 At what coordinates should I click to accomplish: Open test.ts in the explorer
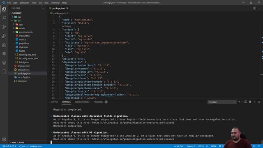pos(22,51)
